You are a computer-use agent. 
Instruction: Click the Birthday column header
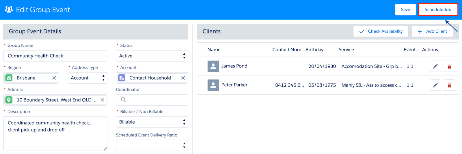(314, 50)
